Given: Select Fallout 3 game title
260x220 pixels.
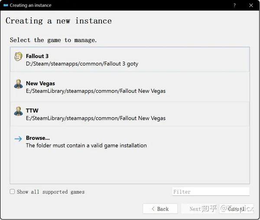Looking at the screenshot, I should 37,56.
